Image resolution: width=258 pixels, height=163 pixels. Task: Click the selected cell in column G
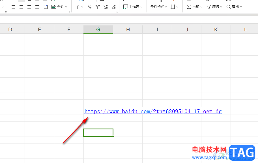coord(98,132)
